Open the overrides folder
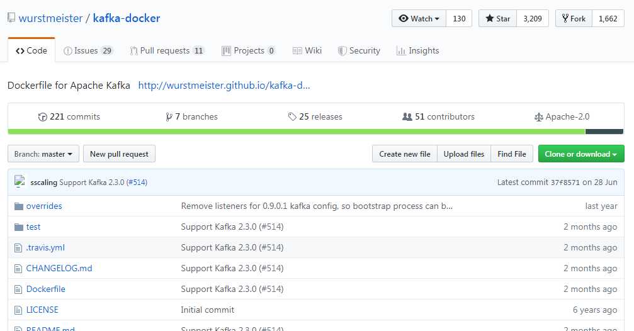Viewport: 634px width, 331px height. (x=44, y=206)
